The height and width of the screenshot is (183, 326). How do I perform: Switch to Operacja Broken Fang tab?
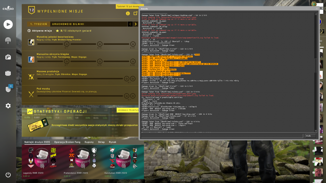point(67,142)
